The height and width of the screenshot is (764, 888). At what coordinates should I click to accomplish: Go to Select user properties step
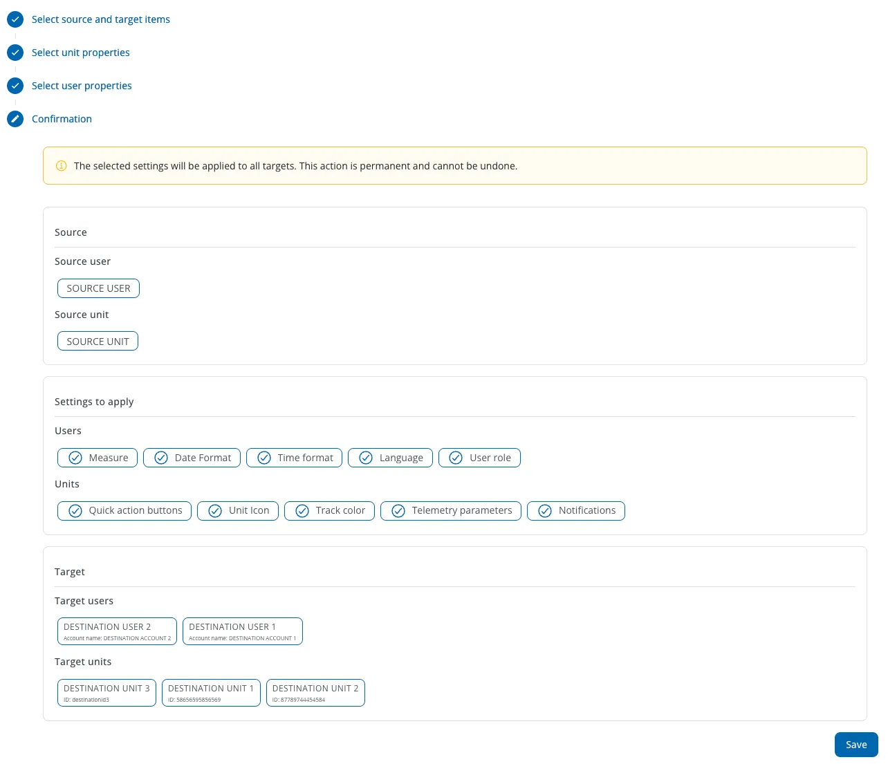pos(82,86)
